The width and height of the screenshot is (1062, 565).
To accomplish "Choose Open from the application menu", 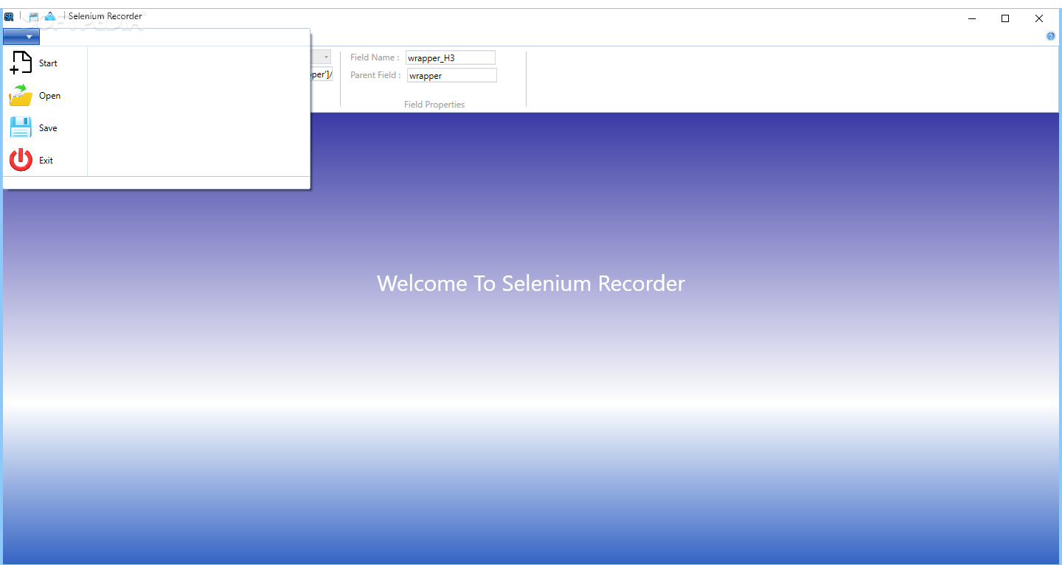I will pyautogui.click(x=46, y=96).
